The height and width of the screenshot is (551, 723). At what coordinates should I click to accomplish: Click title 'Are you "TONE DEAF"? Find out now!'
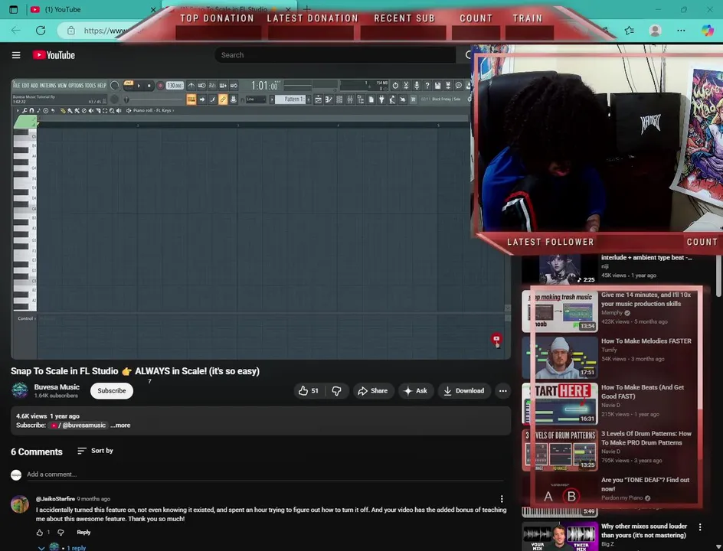645,484
